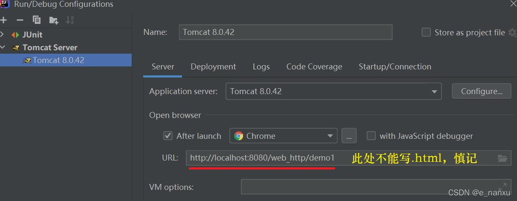Click the Tomcat 8.0.42 item icon
Viewport: 517px width, 201px height.
pyautogui.click(x=26, y=60)
